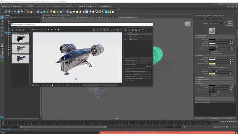The image size is (238, 134).
Task: Click the undo arrow in VFB Layers toolbar
Action: pos(143,30)
